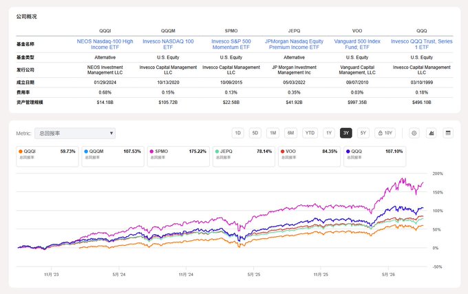Toggle the QQQM series legend card

tap(113, 156)
